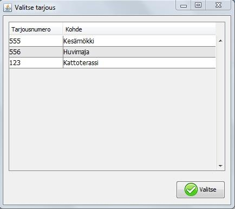This screenshot has height=209, width=235.
Task: Click the scrollbar up arrow
Action: [x=220, y=41]
